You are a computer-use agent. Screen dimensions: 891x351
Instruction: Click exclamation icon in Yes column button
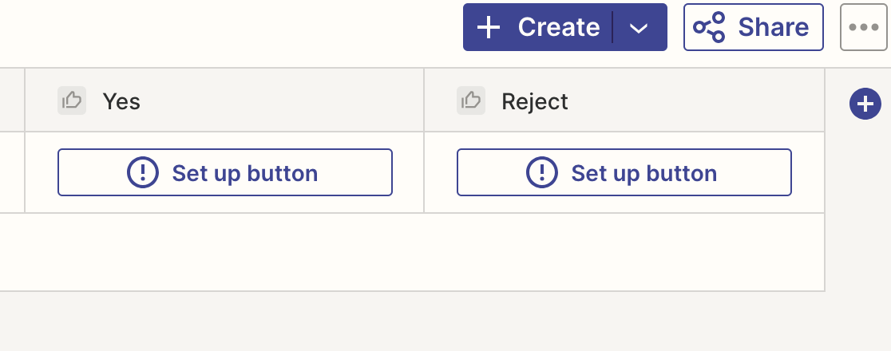click(143, 172)
